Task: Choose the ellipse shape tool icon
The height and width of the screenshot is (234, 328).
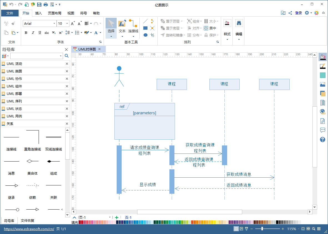Action: 145,35
